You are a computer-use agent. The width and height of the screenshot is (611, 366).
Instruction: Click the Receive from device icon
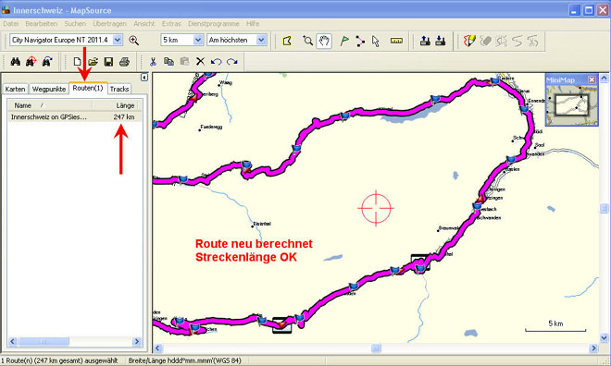pos(441,41)
